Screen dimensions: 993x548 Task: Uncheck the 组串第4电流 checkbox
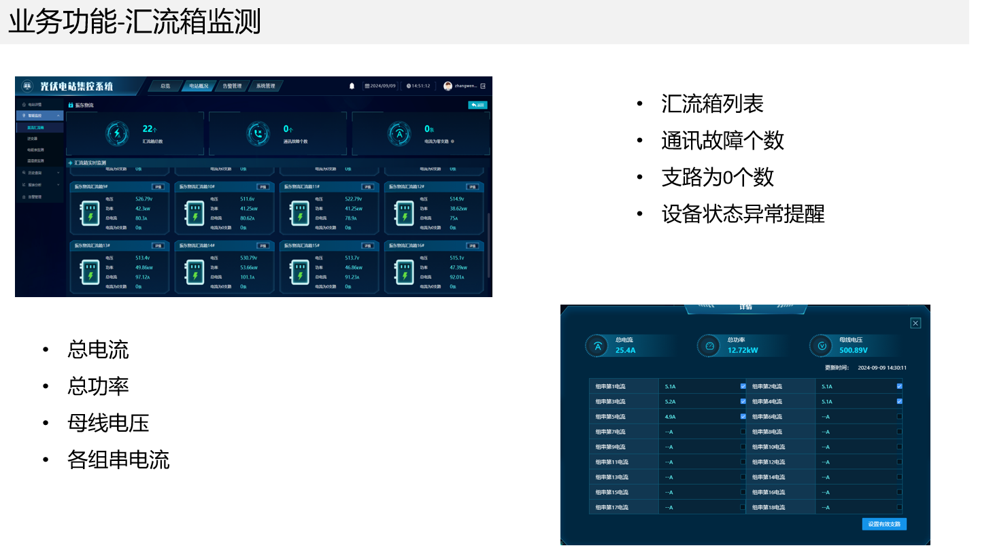899,401
